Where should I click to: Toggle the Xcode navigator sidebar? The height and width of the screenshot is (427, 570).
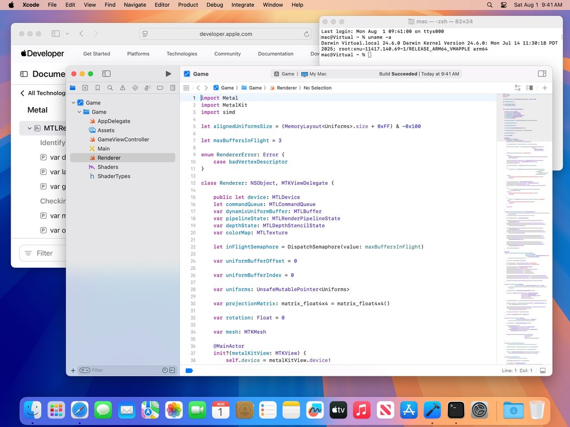coord(106,74)
